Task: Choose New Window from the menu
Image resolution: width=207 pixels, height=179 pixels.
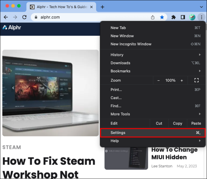Action: tap(153, 36)
